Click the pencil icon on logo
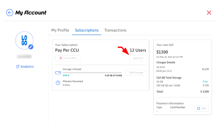Screen dimensions: 219x124 tap(31, 47)
